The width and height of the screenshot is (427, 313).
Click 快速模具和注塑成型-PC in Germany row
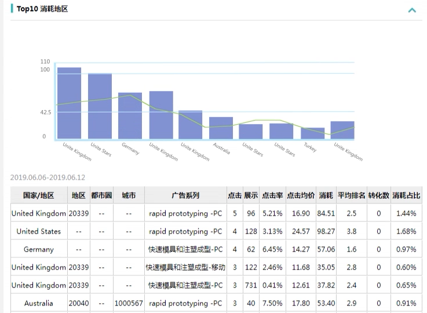(x=185, y=249)
